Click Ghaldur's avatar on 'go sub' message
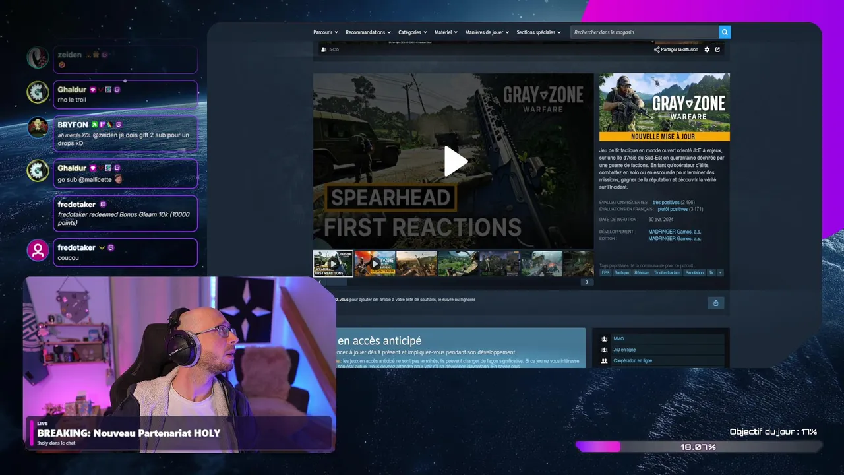 click(x=38, y=171)
